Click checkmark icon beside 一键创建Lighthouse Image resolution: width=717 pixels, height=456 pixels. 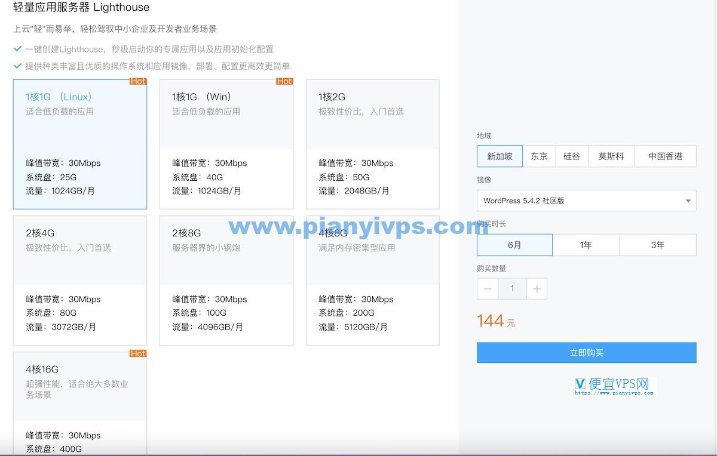coord(17,49)
